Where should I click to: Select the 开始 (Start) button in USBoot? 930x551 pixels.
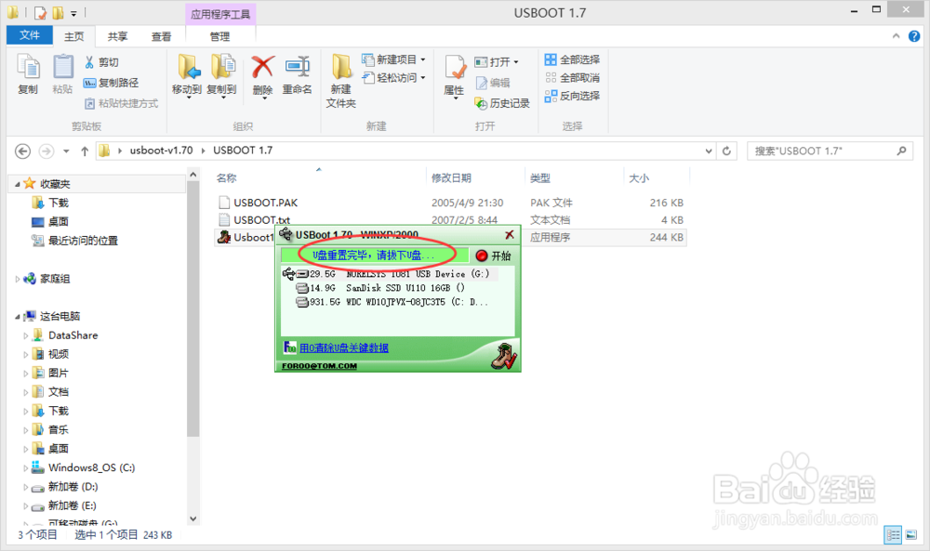pos(491,256)
